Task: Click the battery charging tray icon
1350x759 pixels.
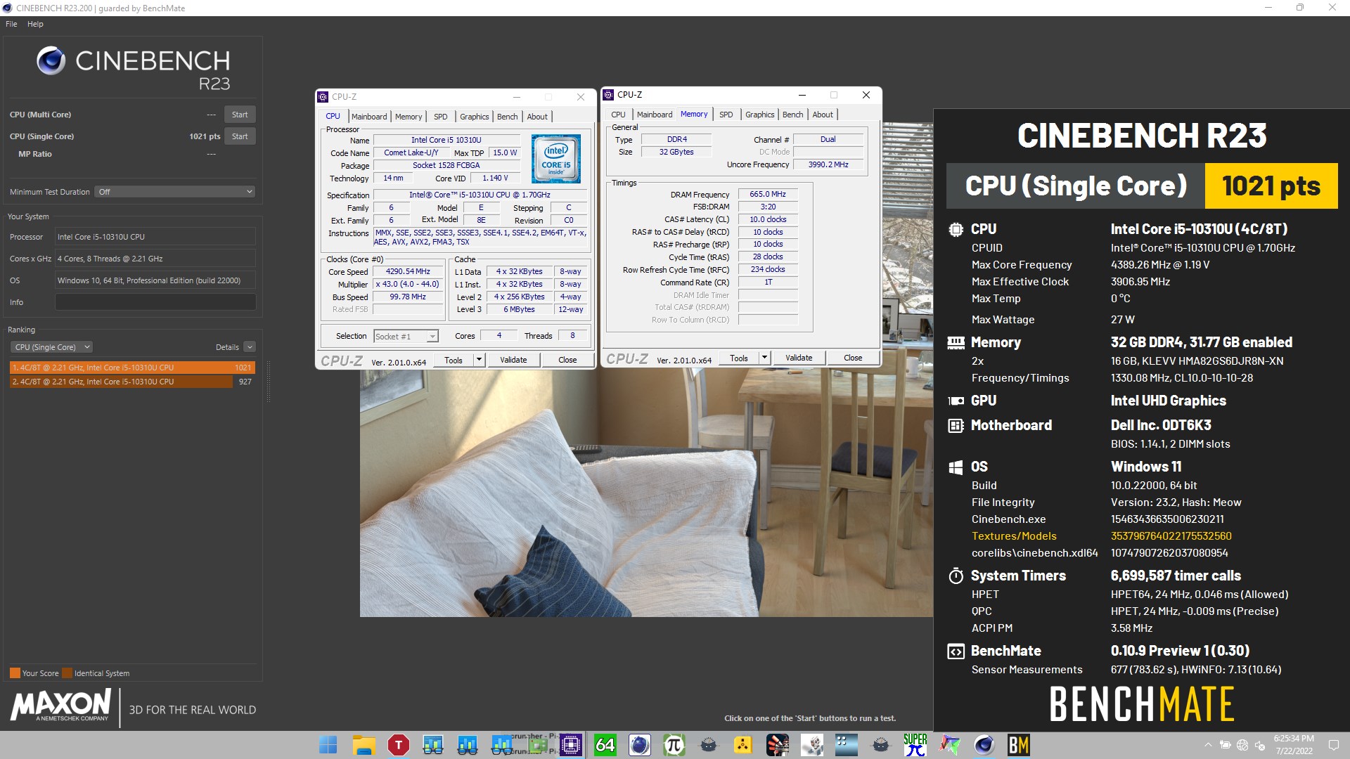Action: [1225, 745]
